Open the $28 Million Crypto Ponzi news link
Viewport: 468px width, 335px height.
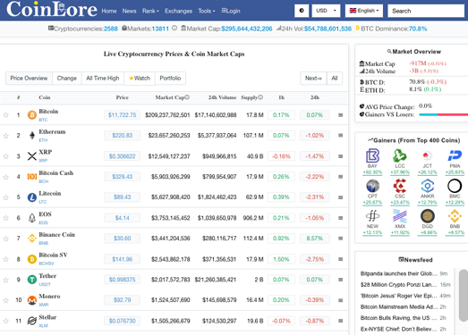[x=399, y=285]
